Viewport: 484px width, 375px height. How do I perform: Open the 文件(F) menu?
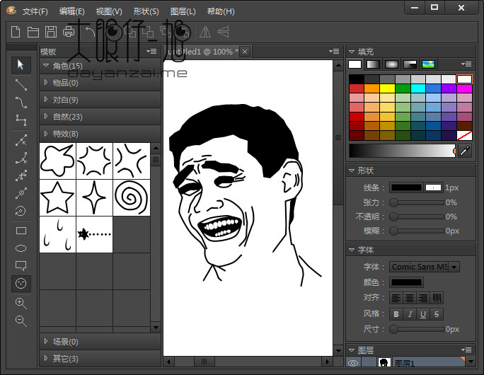[x=35, y=11]
